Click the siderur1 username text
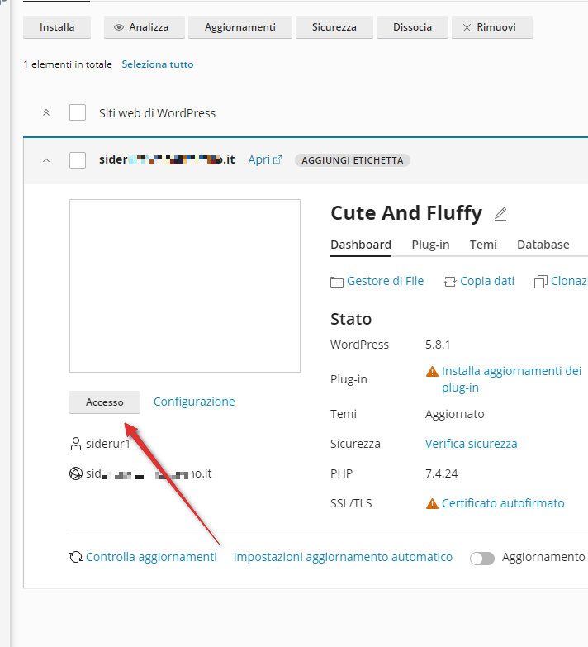The height and width of the screenshot is (647, 588). click(107, 444)
